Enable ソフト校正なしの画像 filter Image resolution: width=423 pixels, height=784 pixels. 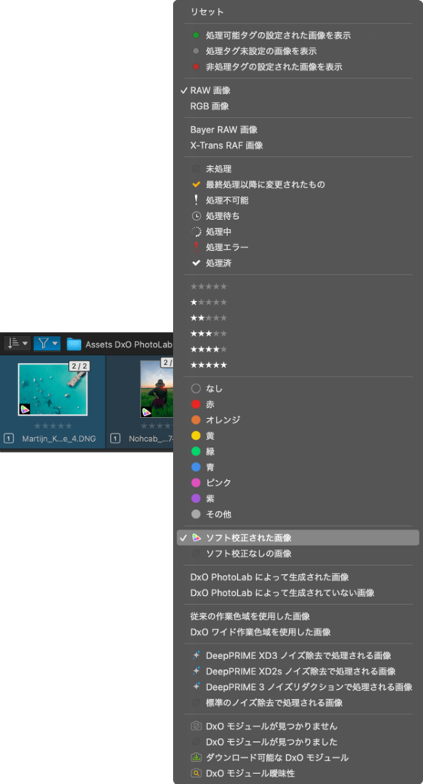[298, 554]
